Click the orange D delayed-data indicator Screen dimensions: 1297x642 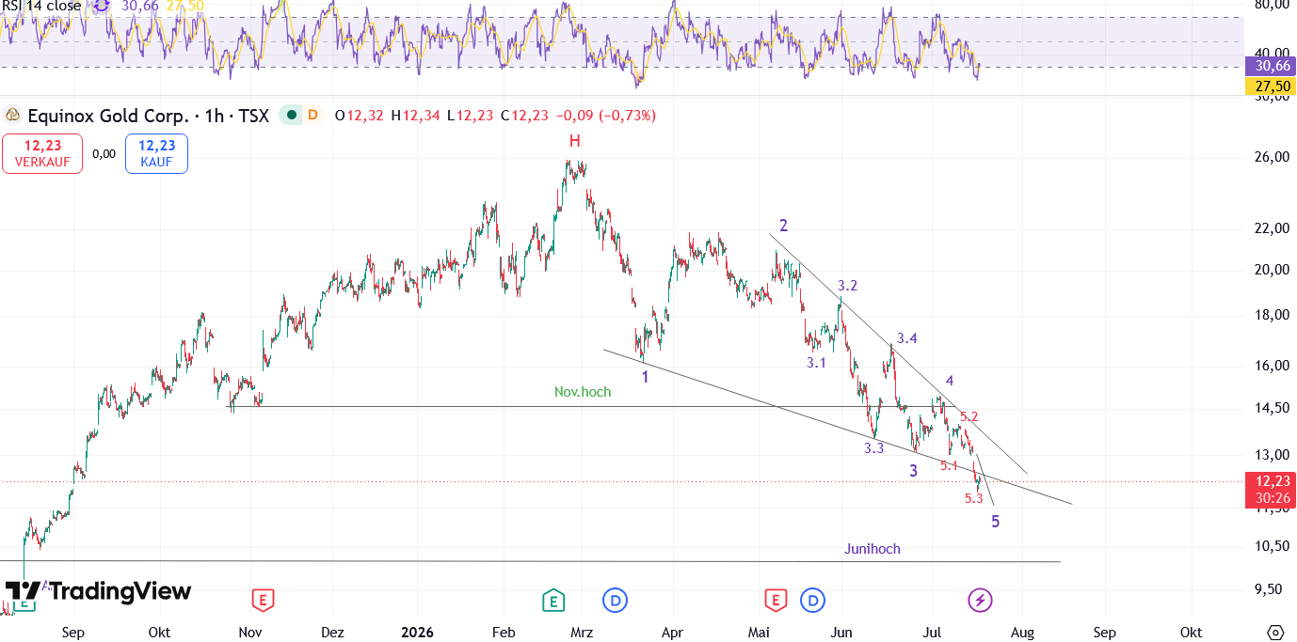click(x=312, y=116)
